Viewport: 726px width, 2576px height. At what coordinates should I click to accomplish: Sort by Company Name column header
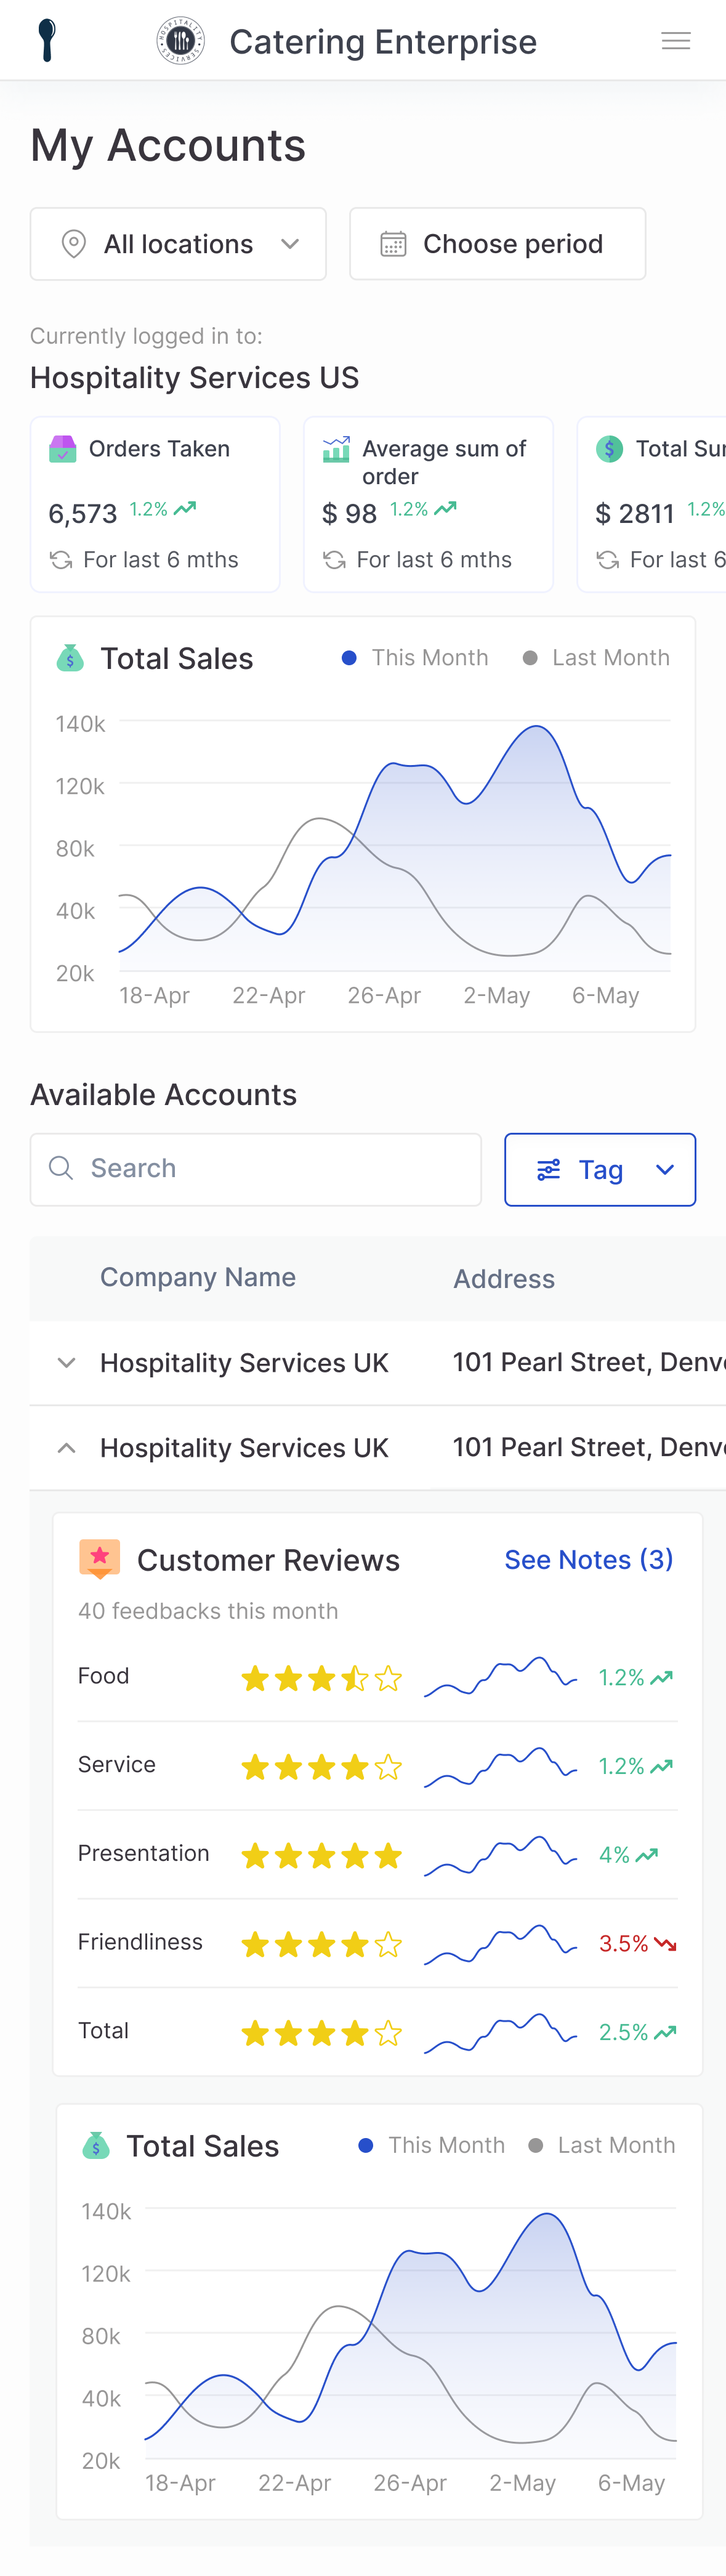coord(198,1277)
